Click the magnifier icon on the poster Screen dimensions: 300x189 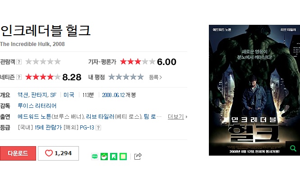[x=293, y=148]
